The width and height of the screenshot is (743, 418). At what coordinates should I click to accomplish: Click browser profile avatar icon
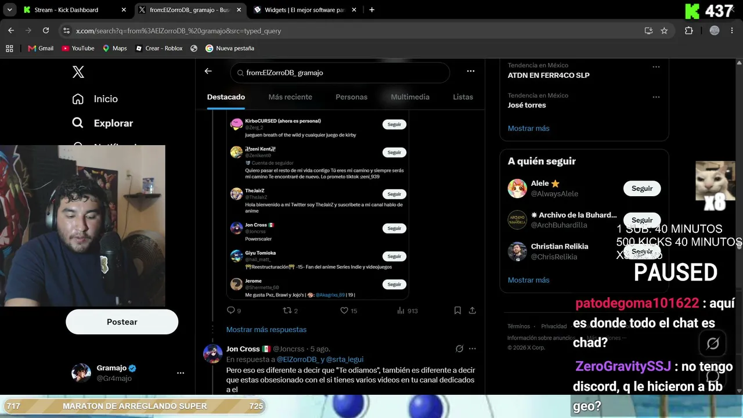click(715, 31)
